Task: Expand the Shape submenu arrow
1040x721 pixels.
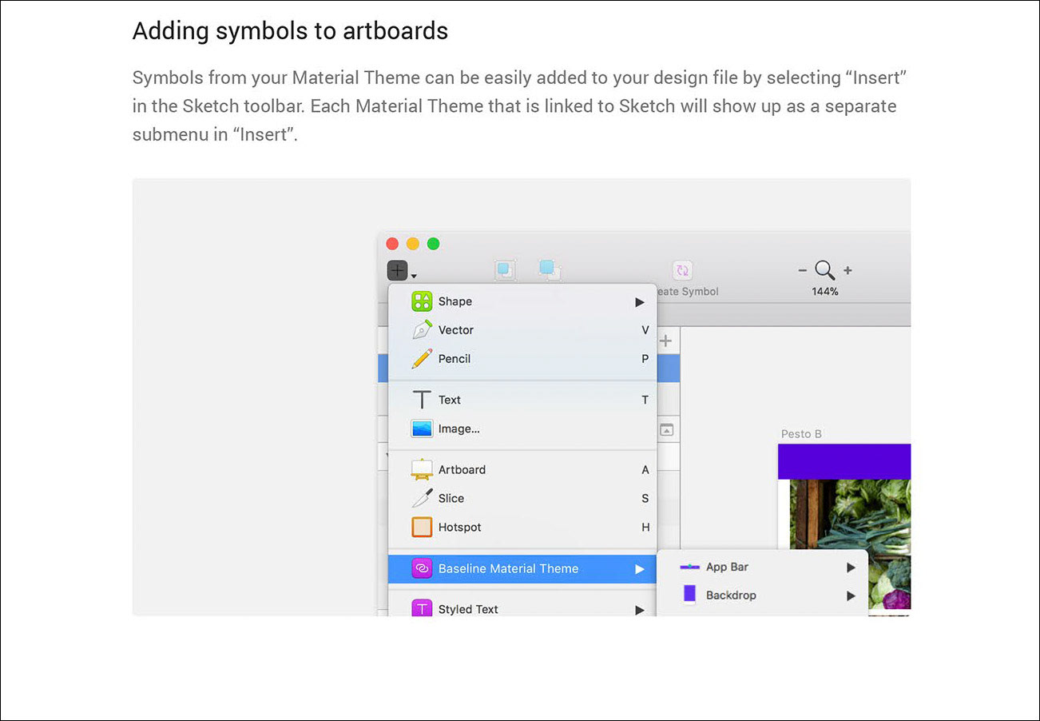Action: (x=640, y=301)
